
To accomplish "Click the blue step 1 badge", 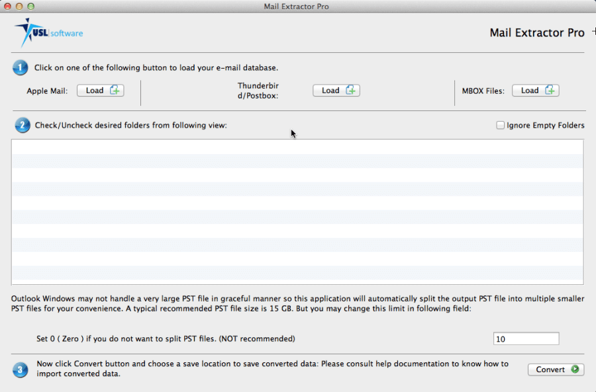I will [x=19, y=67].
